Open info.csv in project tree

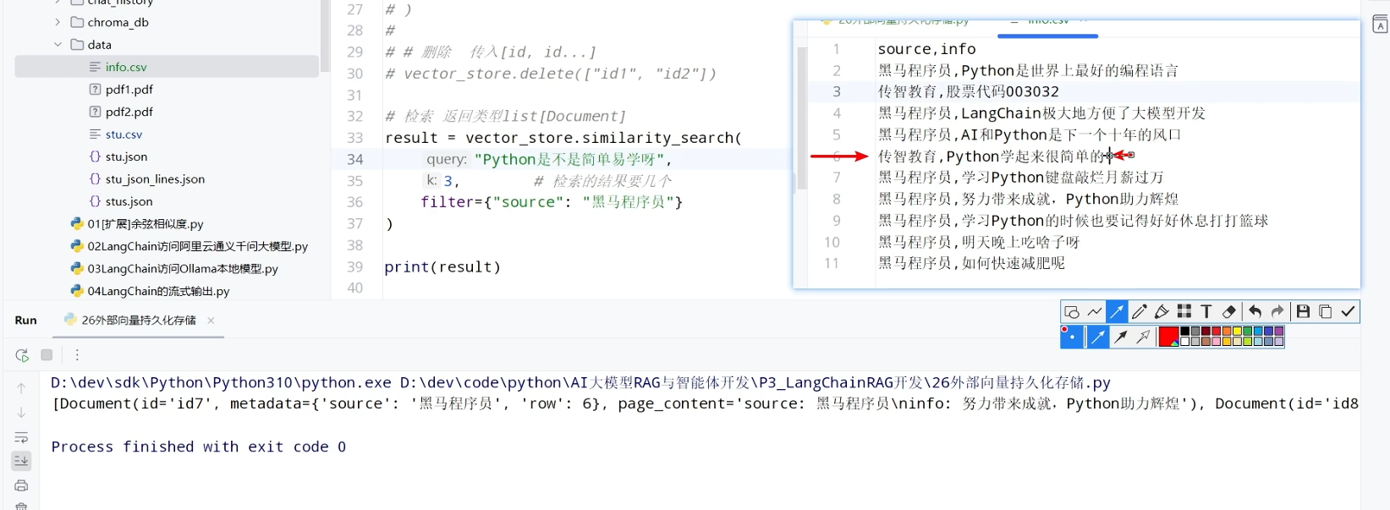pos(125,67)
